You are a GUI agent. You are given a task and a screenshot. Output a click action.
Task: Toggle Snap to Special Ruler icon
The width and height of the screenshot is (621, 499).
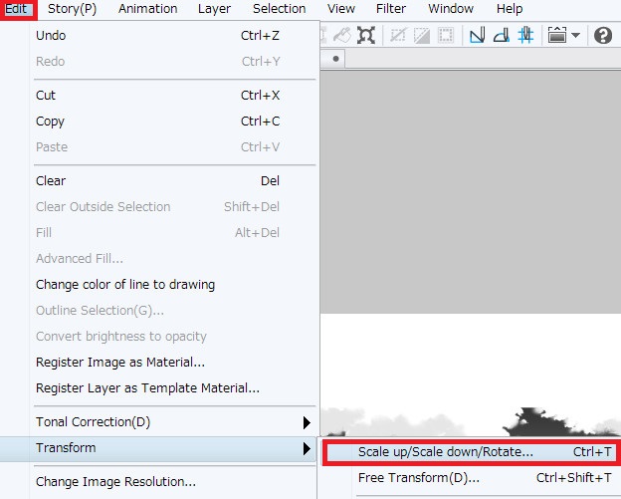[502, 35]
